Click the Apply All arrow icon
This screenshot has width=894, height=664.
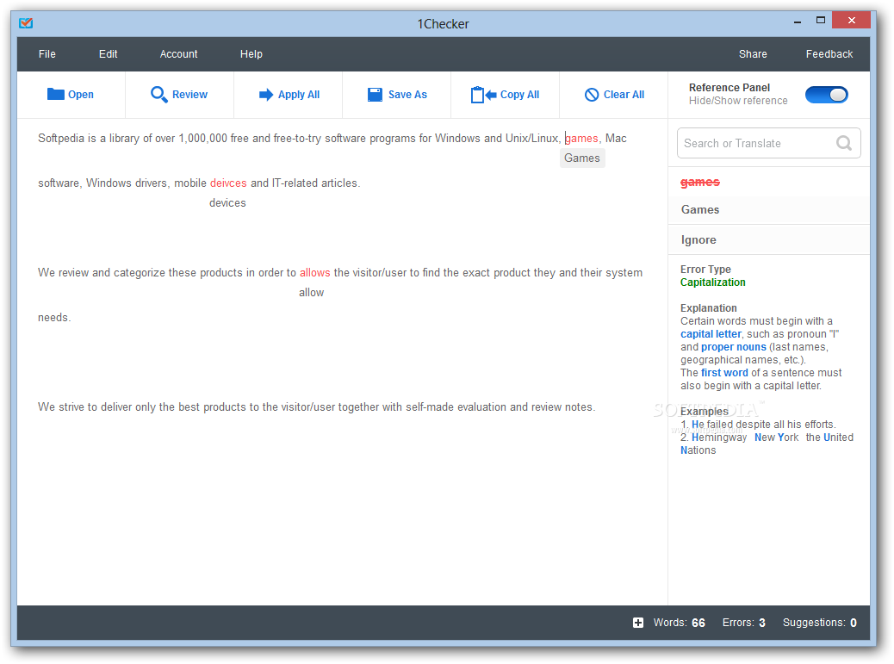click(x=265, y=95)
